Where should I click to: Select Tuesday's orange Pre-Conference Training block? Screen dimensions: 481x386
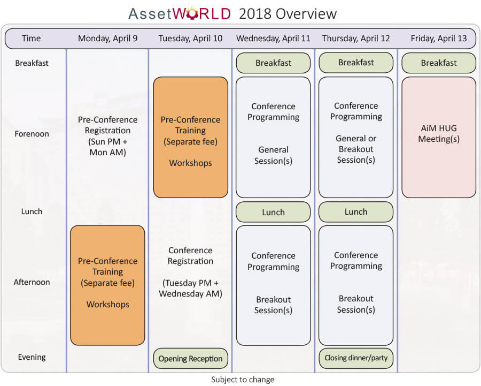(x=190, y=138)
